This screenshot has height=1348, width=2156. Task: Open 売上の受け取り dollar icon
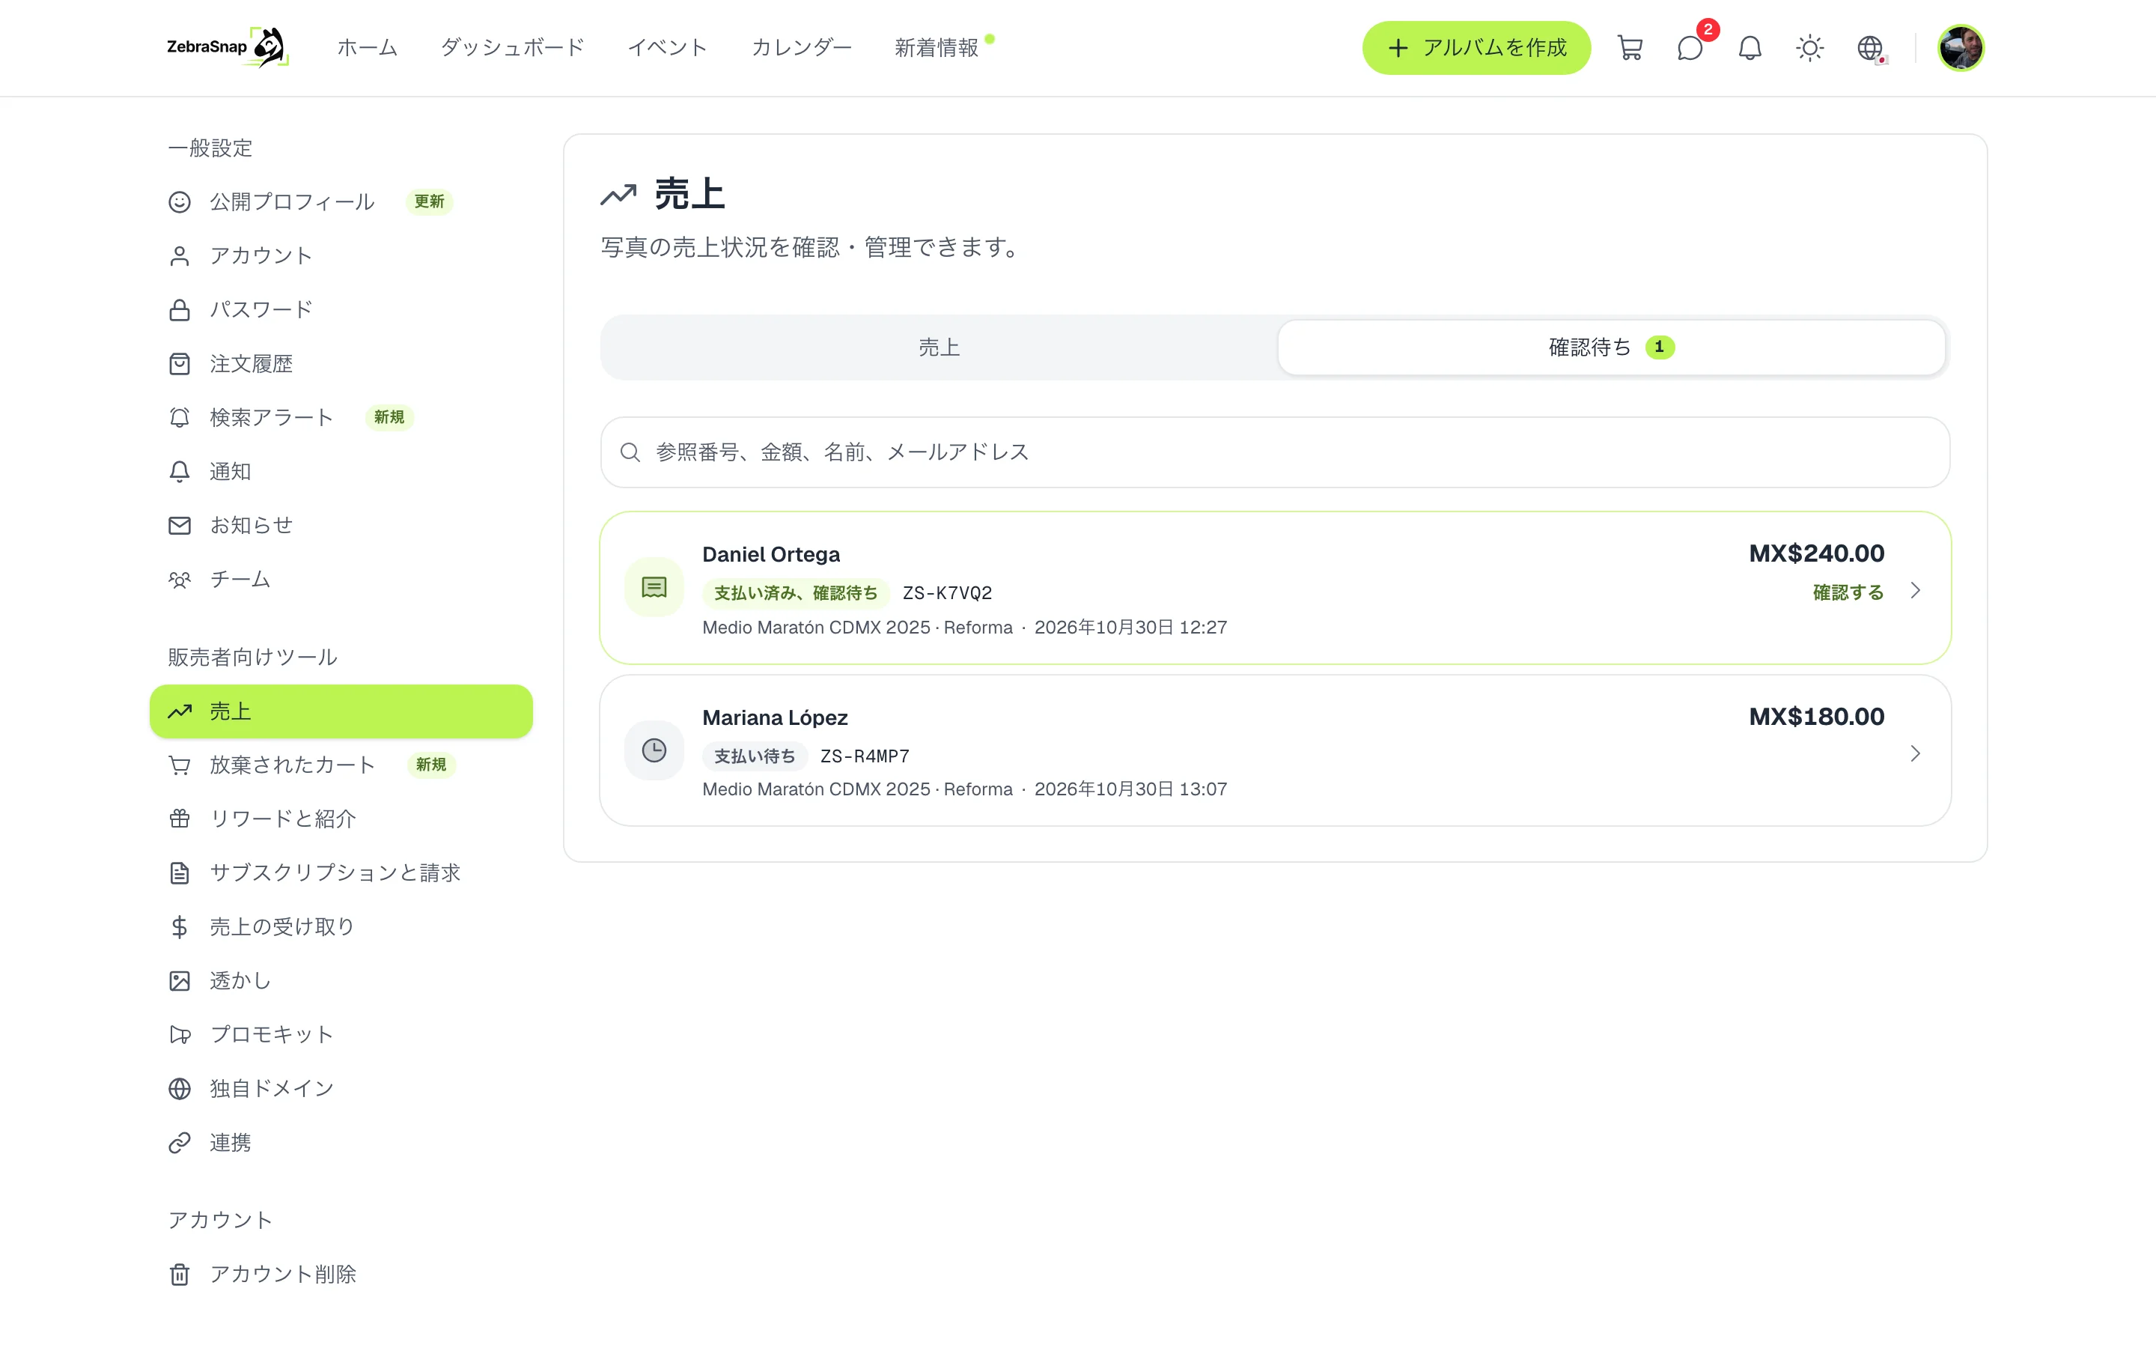(x=180, y=927)
